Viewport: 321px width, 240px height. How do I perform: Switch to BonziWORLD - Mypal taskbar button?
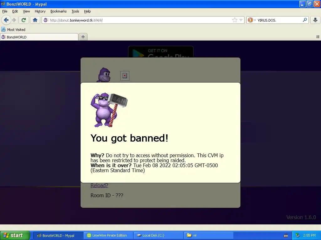click(58, 235)
